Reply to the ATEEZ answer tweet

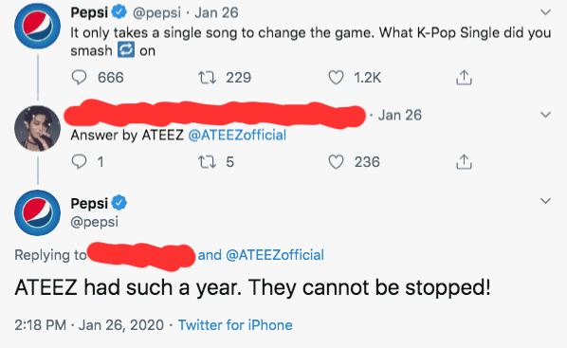point(80,162)
